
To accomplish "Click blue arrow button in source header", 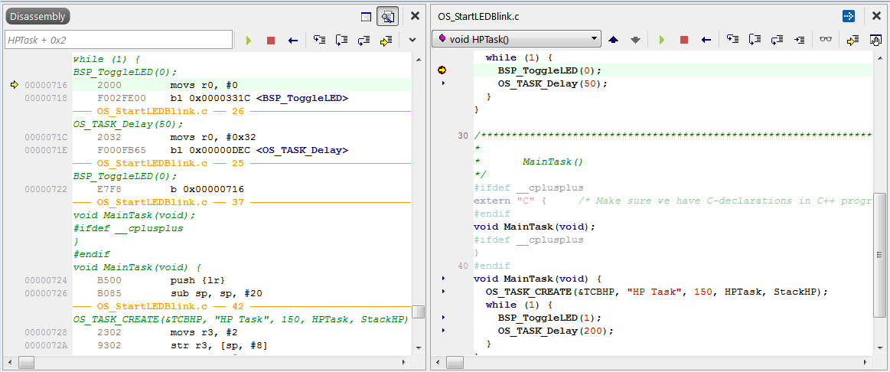I will 848,16.
